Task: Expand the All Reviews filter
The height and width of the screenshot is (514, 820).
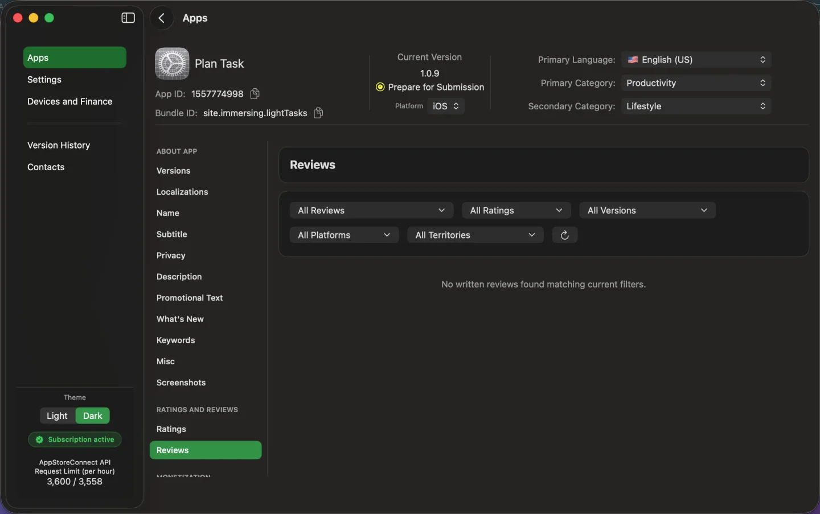Action: tap(371, 211)
